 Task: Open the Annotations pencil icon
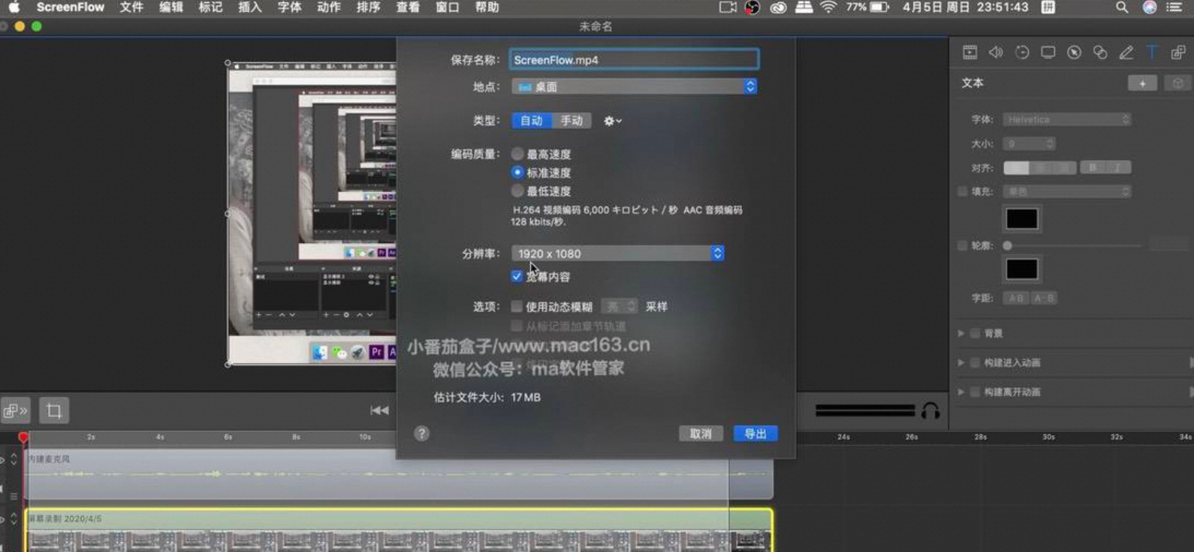pyautogui.click(x=1126, y=52)
